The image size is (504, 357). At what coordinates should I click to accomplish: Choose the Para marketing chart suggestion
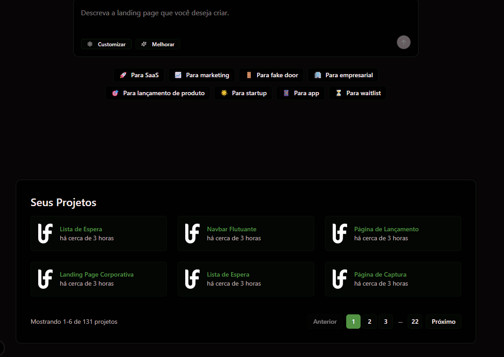201,75
